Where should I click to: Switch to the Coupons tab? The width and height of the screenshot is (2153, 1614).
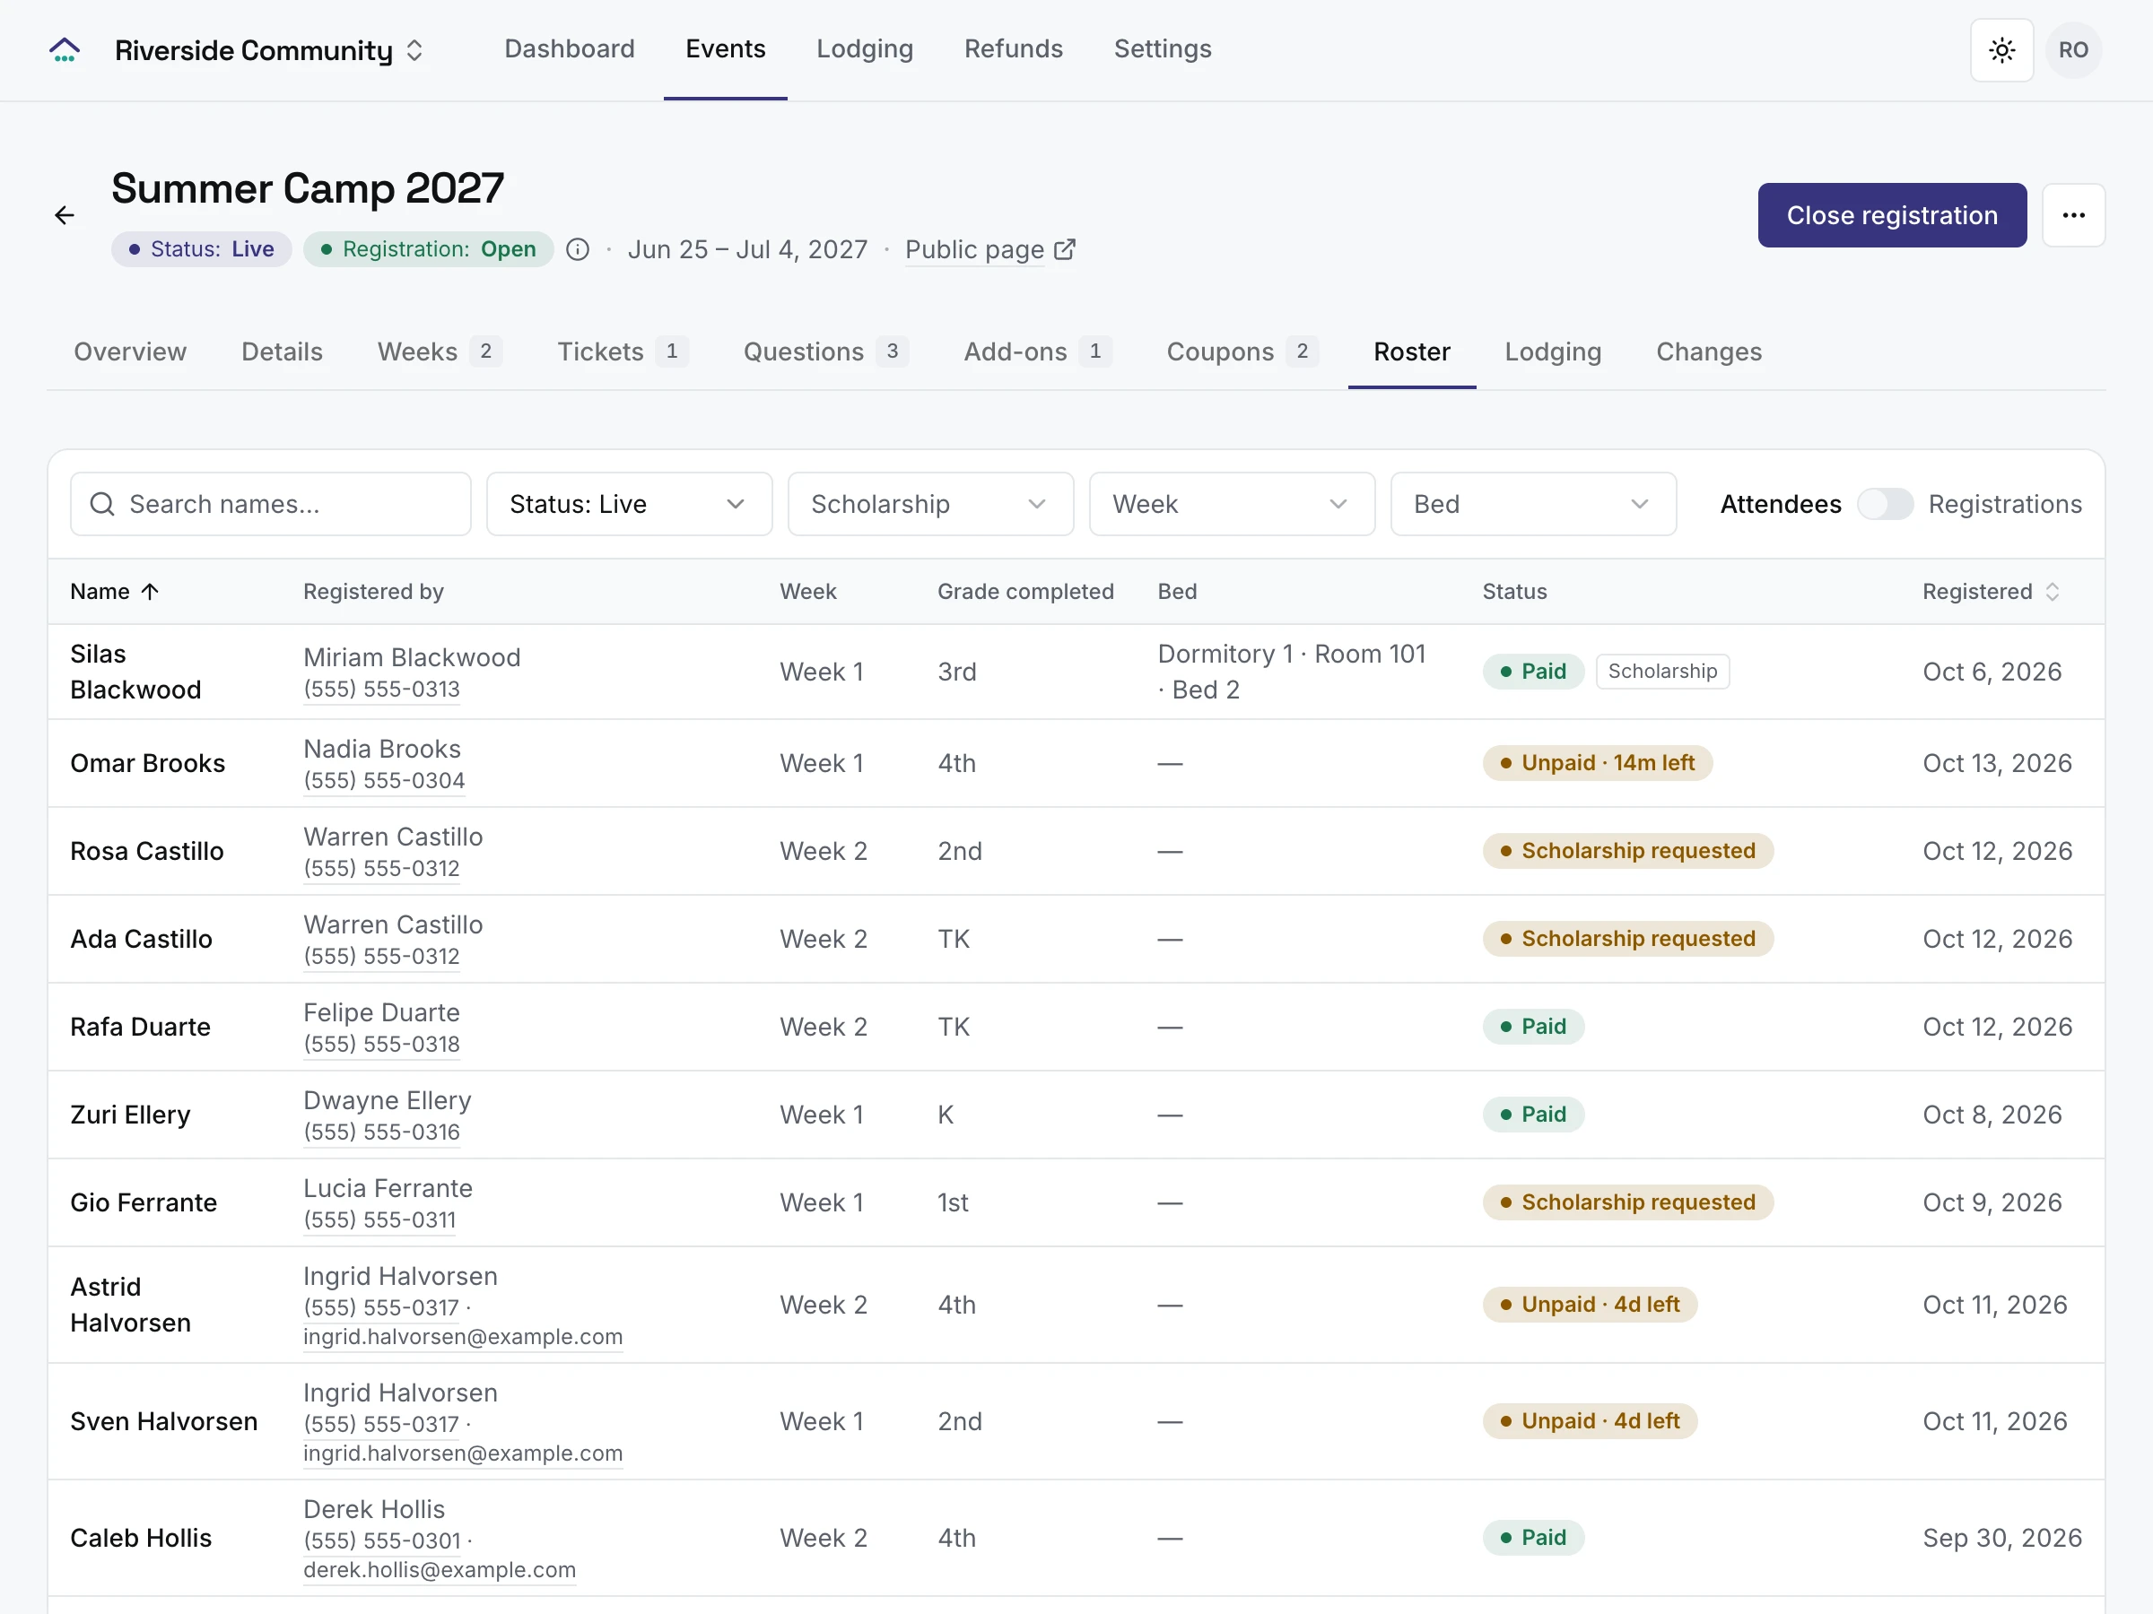pyautogui.click(x=1242, y=351)
